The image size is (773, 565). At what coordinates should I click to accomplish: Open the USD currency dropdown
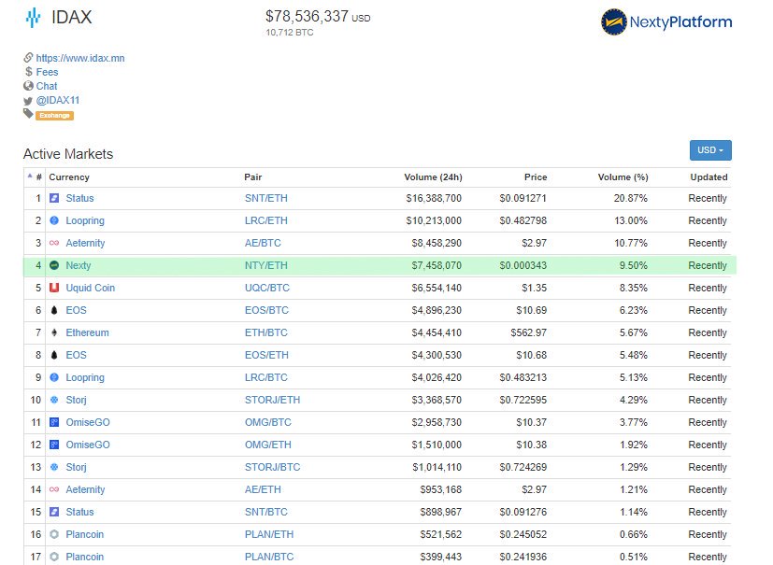tap(710, 150)
